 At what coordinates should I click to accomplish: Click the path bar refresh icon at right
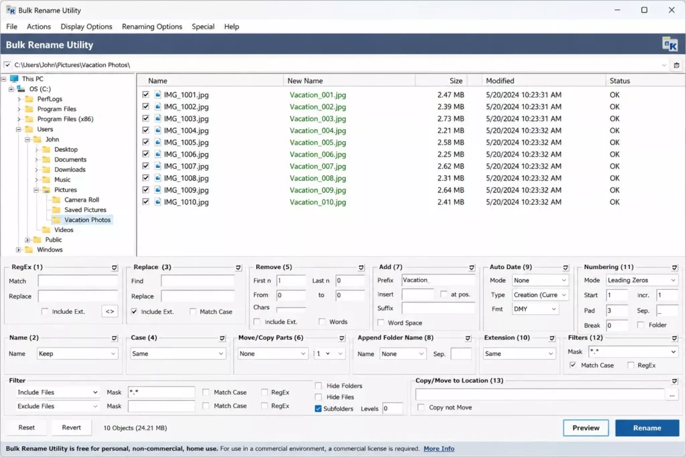coord(677,65)
